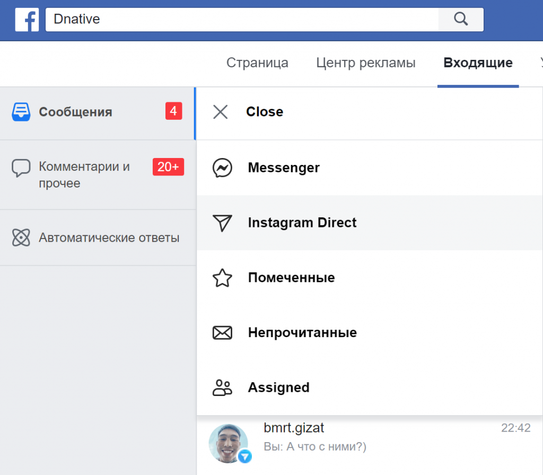Click the search magnifier button
Viewport: 543px width, 475px height.
pyautogui.click(x=461, y=20)
